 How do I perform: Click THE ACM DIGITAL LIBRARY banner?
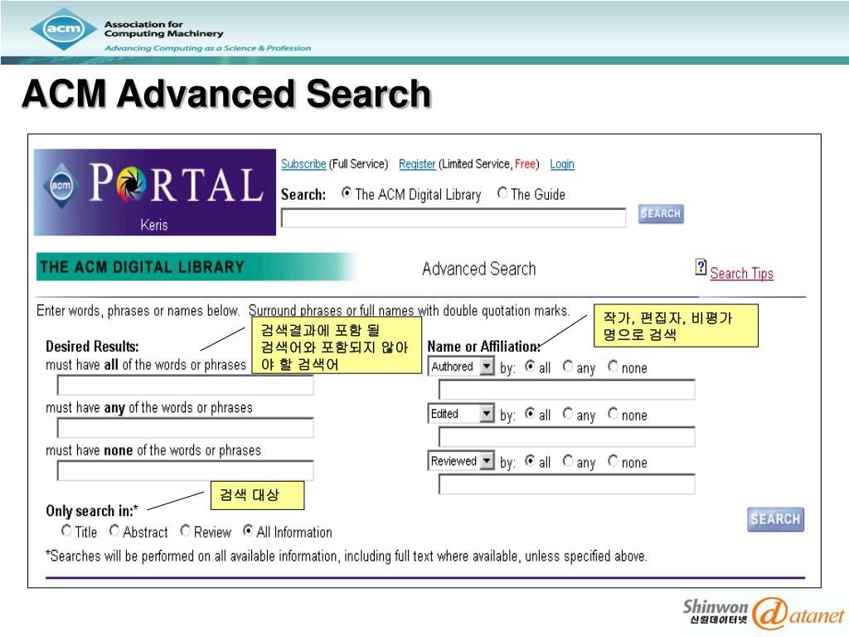(195, 267)
